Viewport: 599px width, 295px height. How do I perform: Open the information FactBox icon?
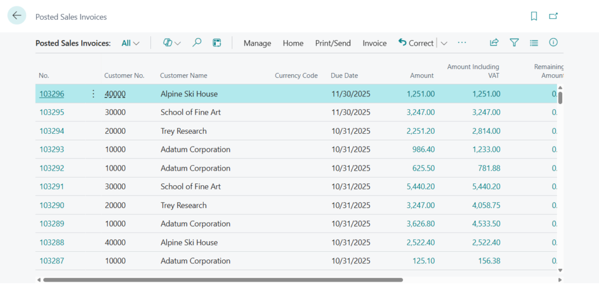pyautogui.click(x=553, y=43)
